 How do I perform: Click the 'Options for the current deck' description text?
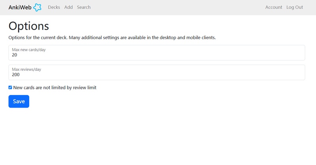pyautogui.click(x=112, y=38)
